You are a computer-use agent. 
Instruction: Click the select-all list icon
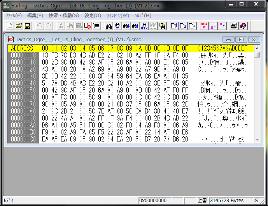tap(96, 26)
